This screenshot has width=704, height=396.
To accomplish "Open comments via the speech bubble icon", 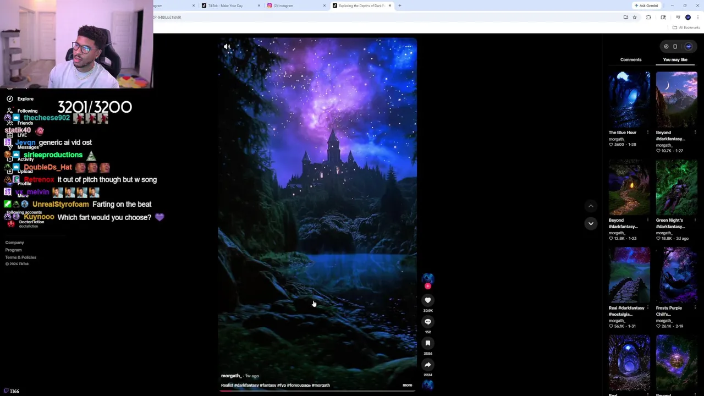I will click(428, 322).
